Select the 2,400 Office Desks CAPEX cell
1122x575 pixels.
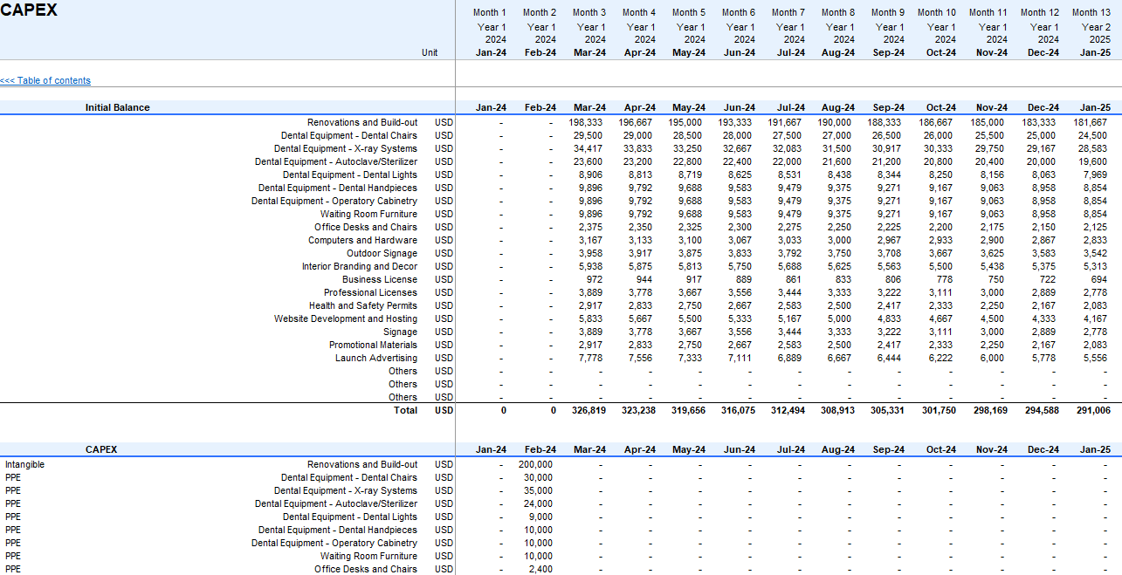(540, 569)
